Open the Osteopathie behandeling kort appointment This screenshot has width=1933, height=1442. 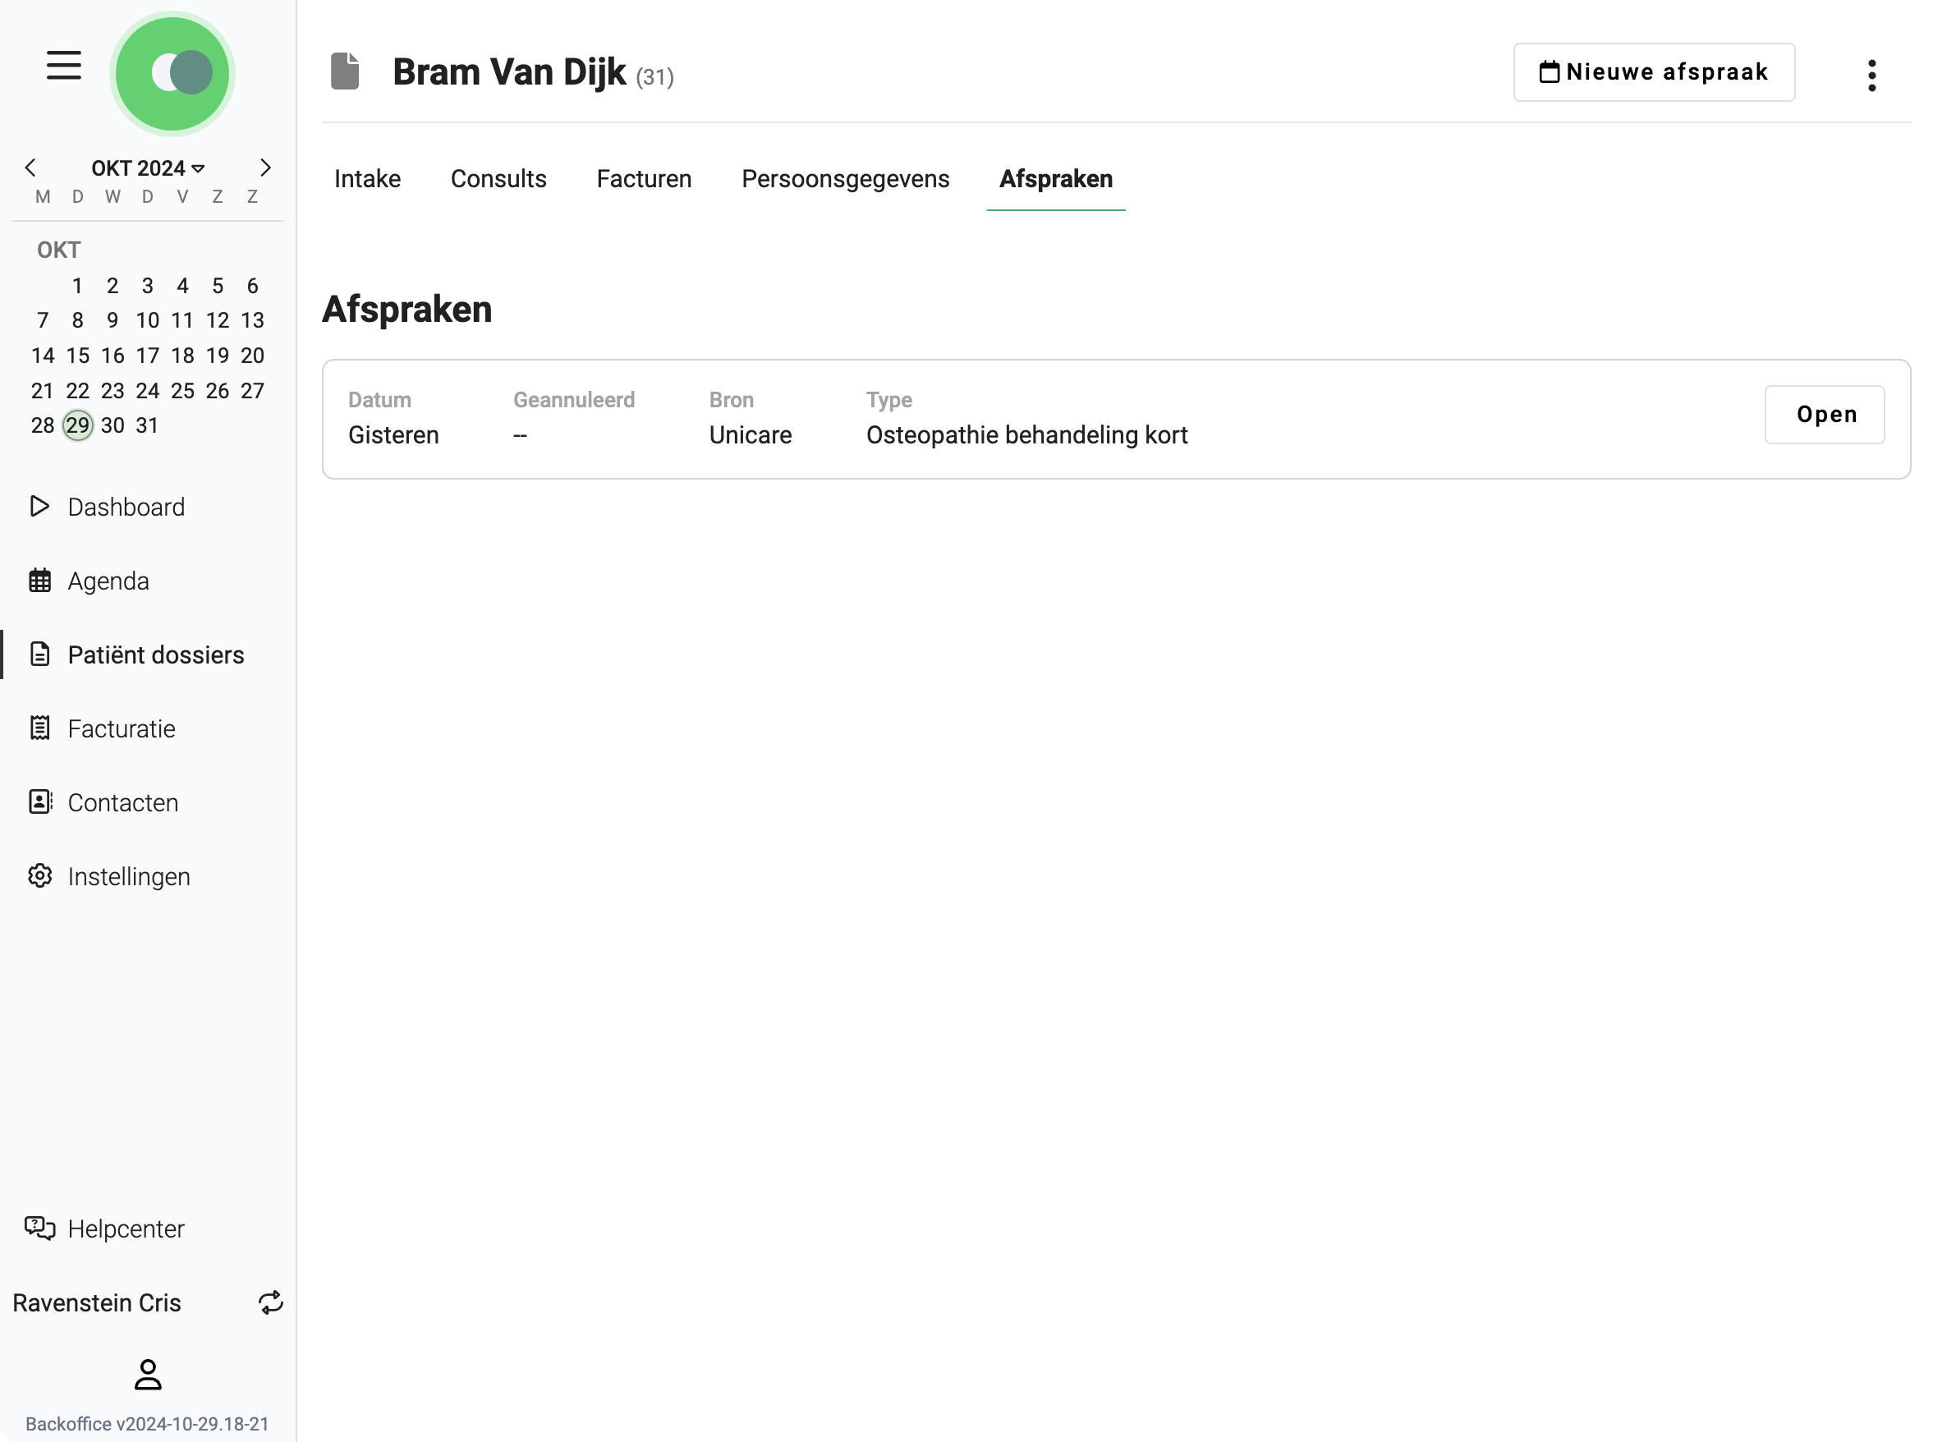[x=1824, y=415]
